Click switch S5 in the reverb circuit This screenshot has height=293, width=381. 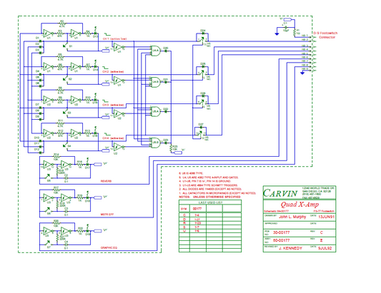pyautogui.click(x=48, y=176)
